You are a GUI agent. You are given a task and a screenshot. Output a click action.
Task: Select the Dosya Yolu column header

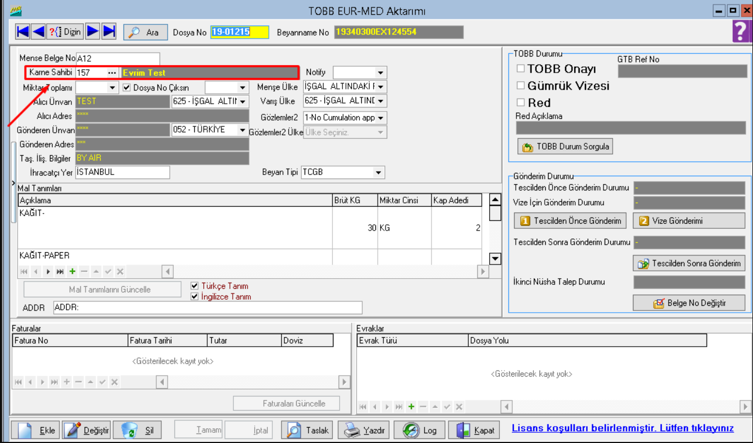[587, 340]
